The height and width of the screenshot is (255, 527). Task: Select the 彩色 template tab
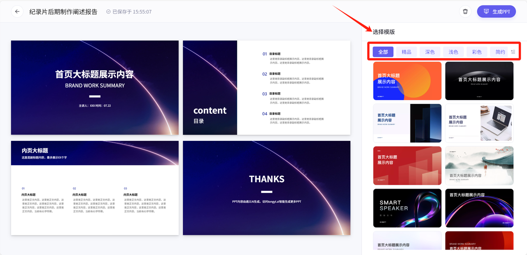pos(477,52)
